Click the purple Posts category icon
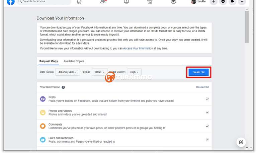 pyautogui.click(x=43, y=99)
